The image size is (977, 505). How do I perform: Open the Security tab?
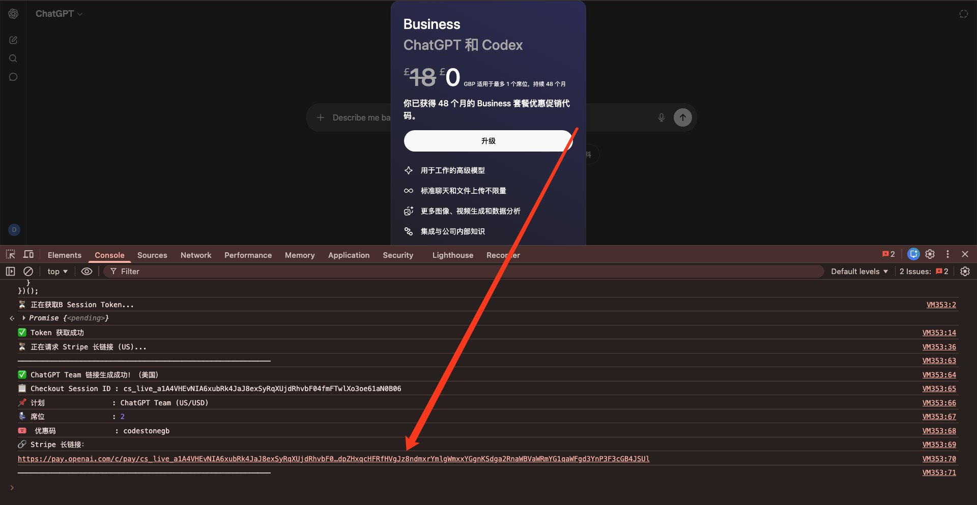click(398, 255)
